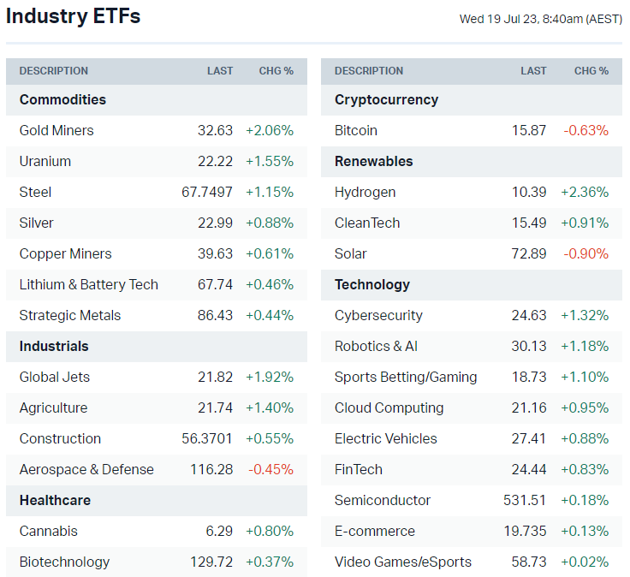630x577 pixels.
Task: Click the Renewables section heading
Action: 374,161
